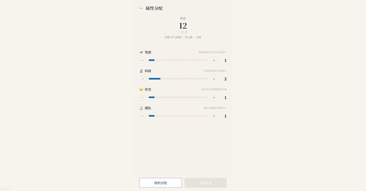Increase 驾驶 with the plus button

[x=214, y=61]
